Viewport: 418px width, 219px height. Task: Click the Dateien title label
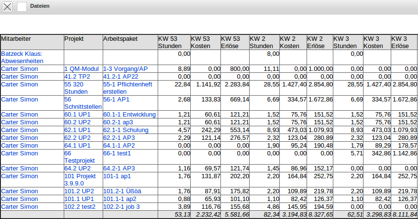point(40,6)
